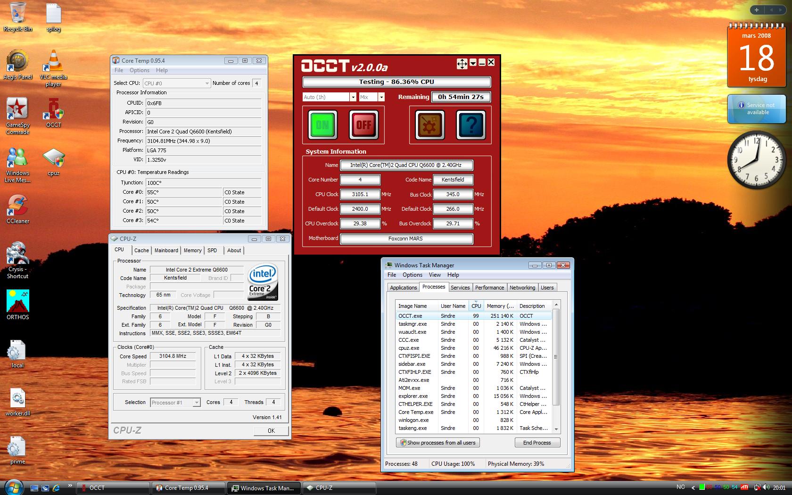Screen dimensions: 792x495
Task: Click Show Desktop quick launch icon
Action: tap(34, 488)
